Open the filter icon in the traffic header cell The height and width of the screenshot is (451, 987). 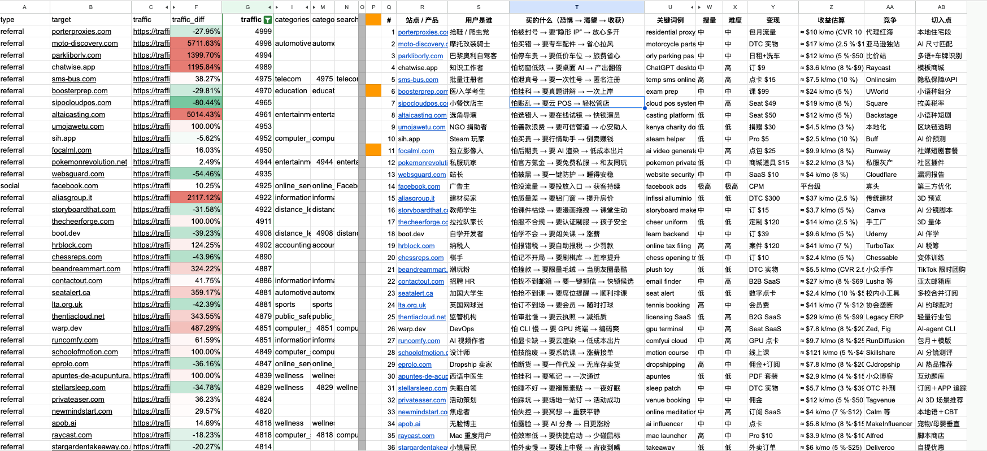click(268, 20)
